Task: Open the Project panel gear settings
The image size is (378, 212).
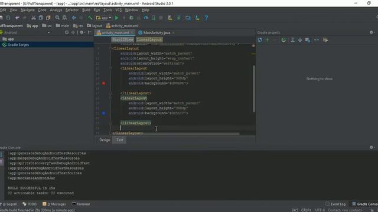Action: pos(82,32)
